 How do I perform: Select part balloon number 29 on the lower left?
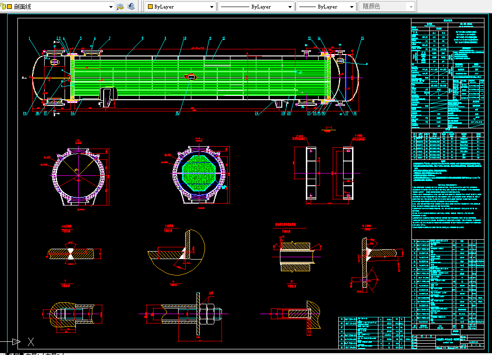point(25,113)
